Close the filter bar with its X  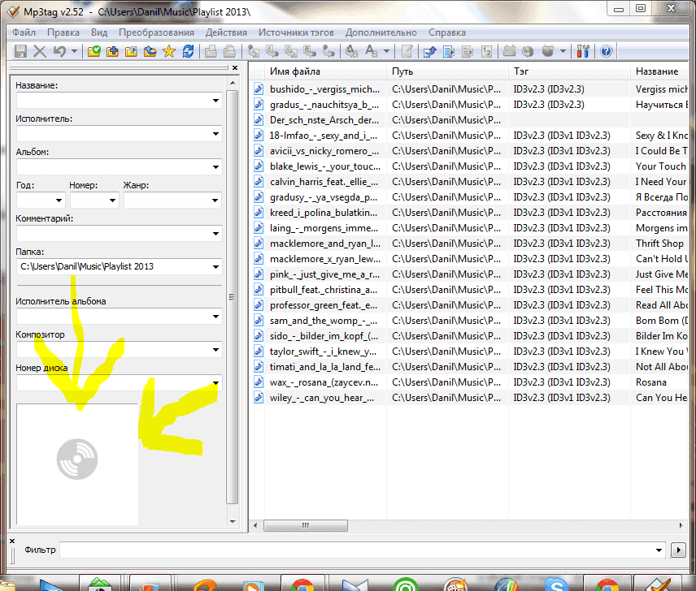[x=12, y=541]
